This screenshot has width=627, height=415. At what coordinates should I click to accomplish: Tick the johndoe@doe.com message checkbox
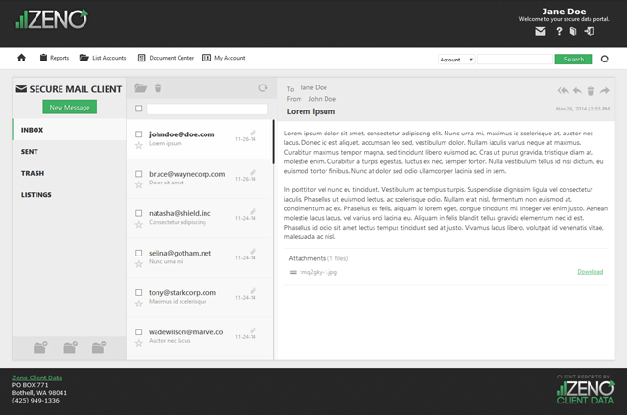tap(139, 134)
